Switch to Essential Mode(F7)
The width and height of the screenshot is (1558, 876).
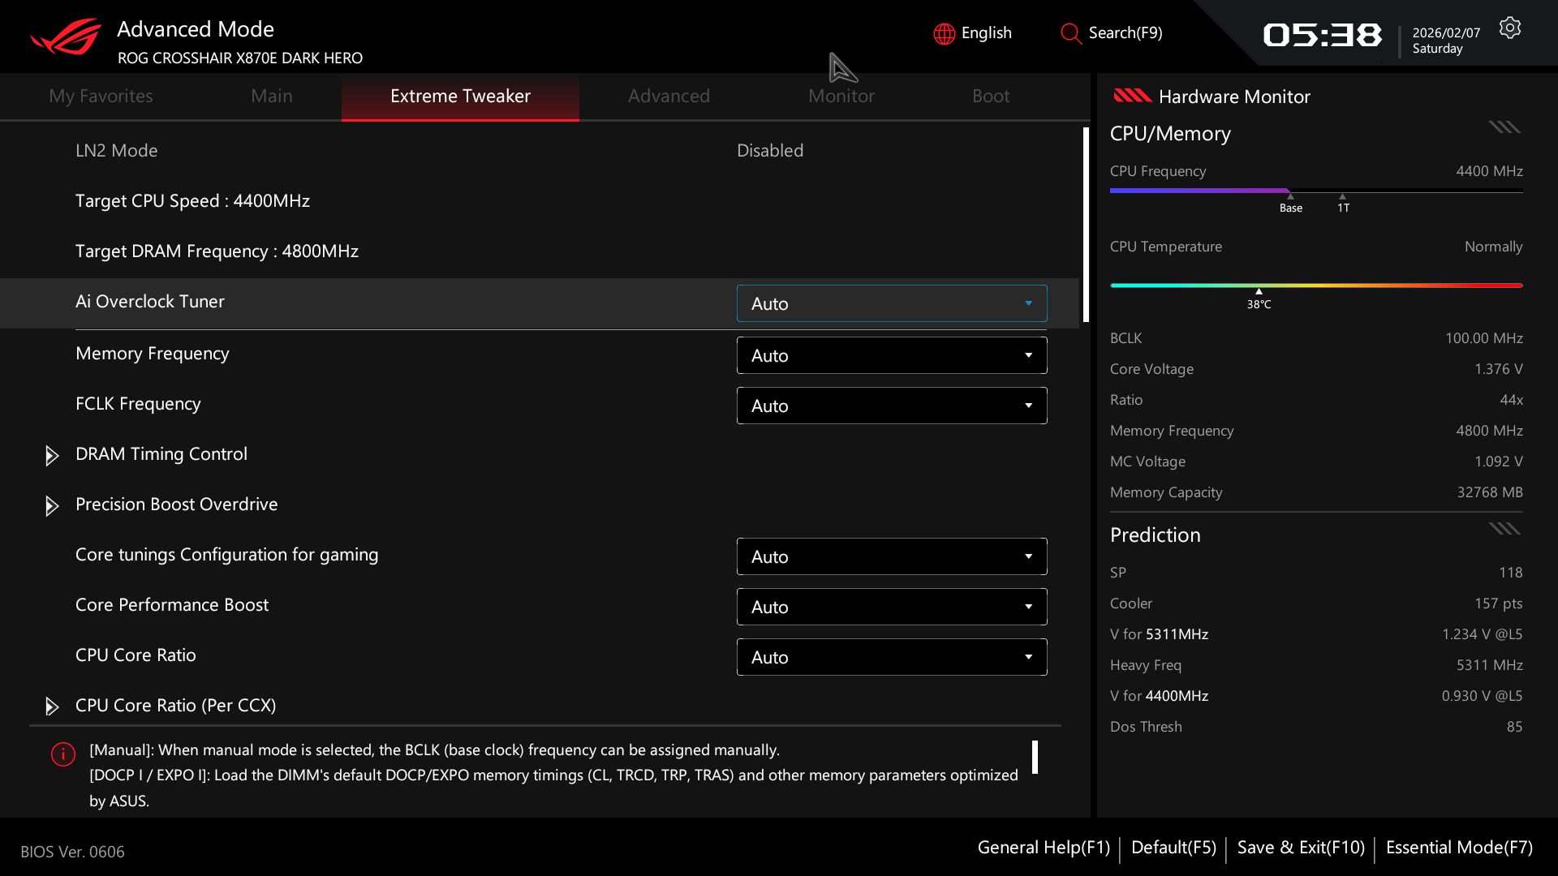[1458, 848]
